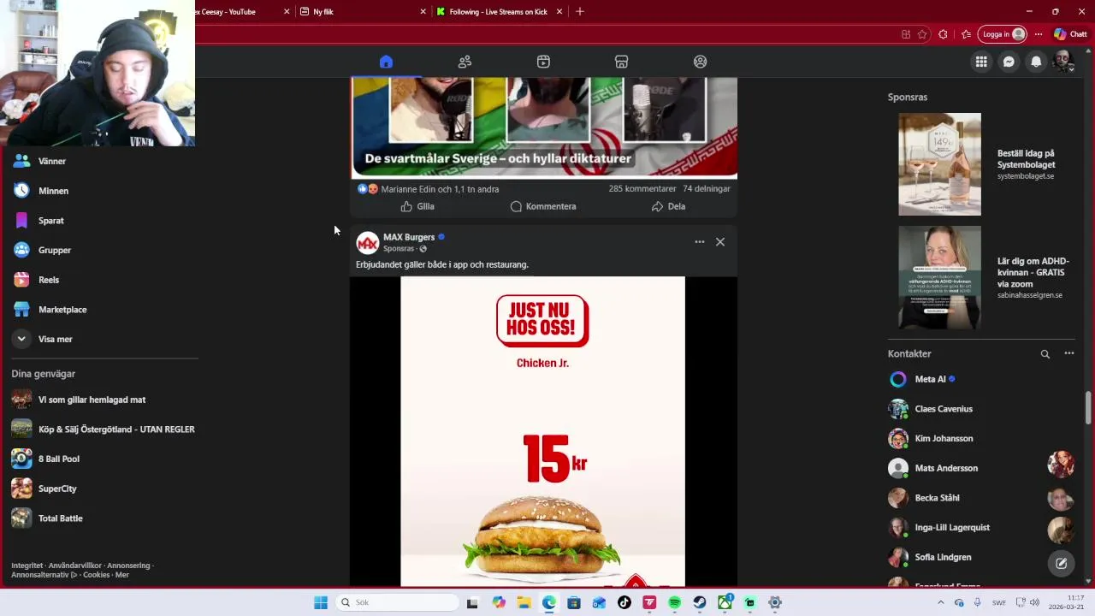Open the Messenger icon
Image resolution: width=1095 pixels, height=616 pixels.
(1009, 62)
